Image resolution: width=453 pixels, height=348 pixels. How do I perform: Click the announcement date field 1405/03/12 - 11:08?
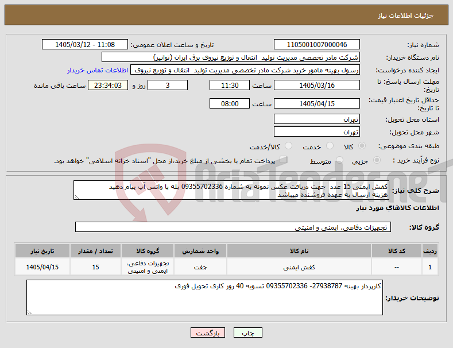(x=85, y=45)
